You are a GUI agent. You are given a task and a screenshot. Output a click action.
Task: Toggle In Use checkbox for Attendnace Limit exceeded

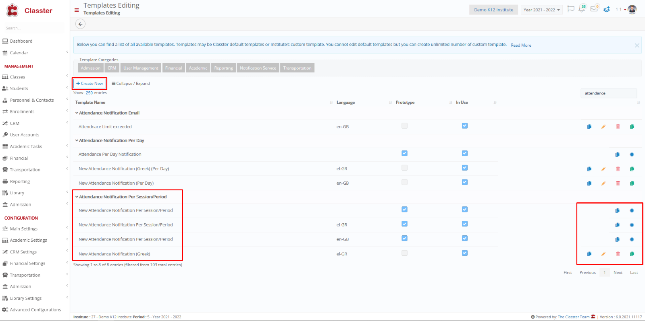pos(465,126)
